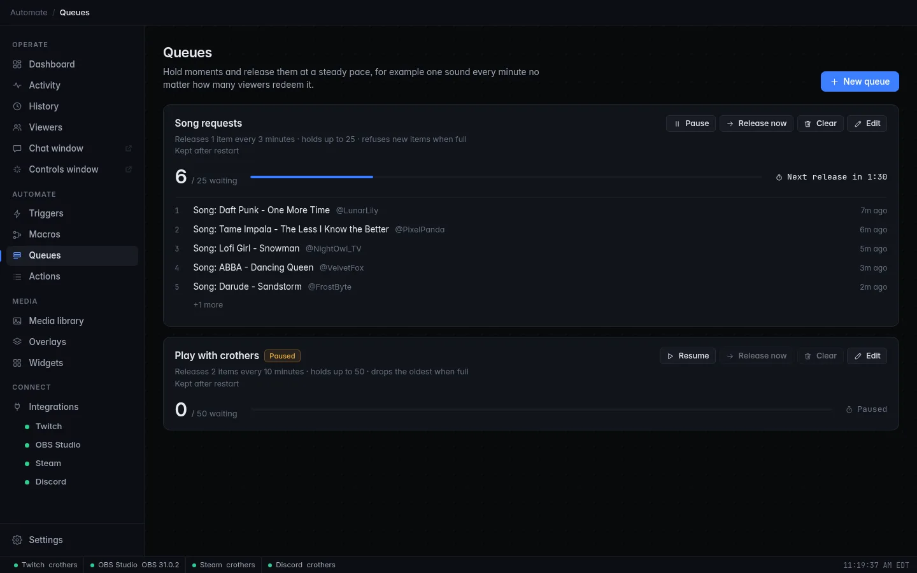Click the Overlays layers icon
This screenshot has height=573, width=917.
(17, 342)
